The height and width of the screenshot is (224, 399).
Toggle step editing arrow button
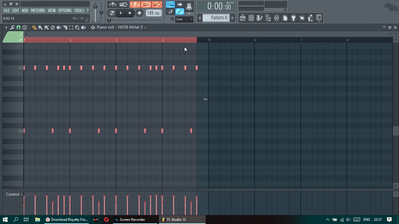click(x=180, y=4)
